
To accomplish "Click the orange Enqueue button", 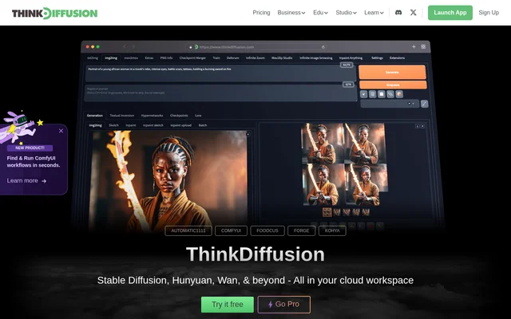I will (393, 85).
